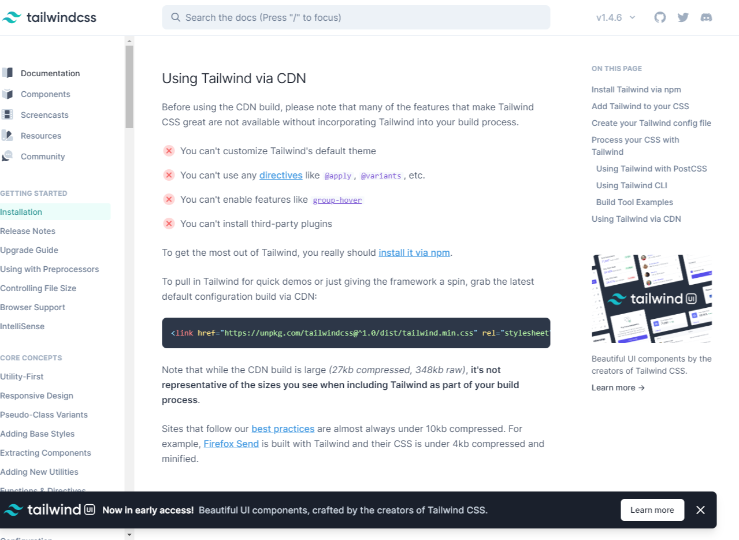
Task: Click the Components cube icon
Action: tap(7, 94)
